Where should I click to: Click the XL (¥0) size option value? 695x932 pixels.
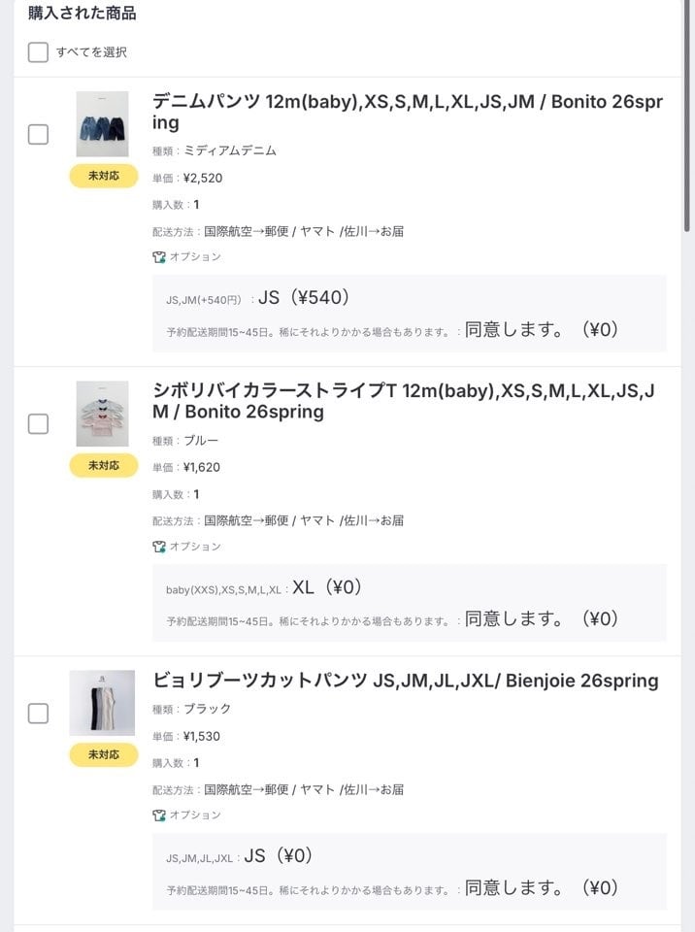(x=326, y=587)
